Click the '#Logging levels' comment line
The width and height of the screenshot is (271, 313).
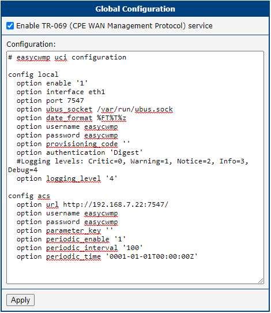129,166
